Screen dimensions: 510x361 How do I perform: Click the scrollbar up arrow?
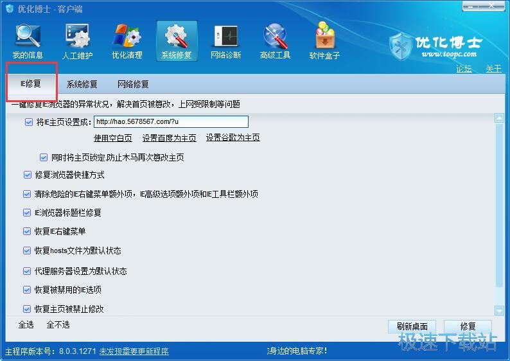point(499,118)
